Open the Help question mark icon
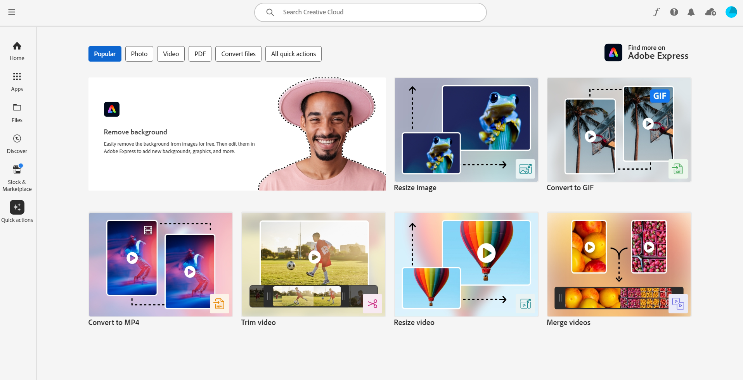The width and height of the screenshot is (743, 380). (674, 12)
